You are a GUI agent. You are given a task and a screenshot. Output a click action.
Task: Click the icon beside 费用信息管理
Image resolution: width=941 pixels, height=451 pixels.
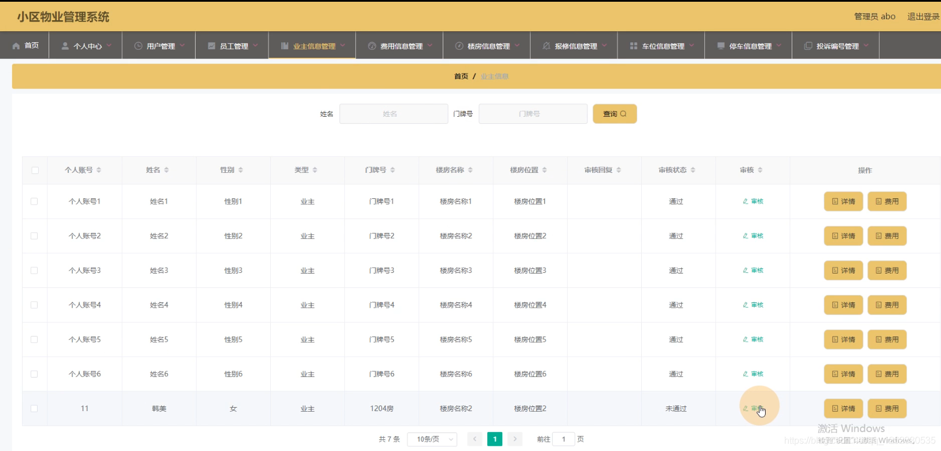tap(372, 46)
